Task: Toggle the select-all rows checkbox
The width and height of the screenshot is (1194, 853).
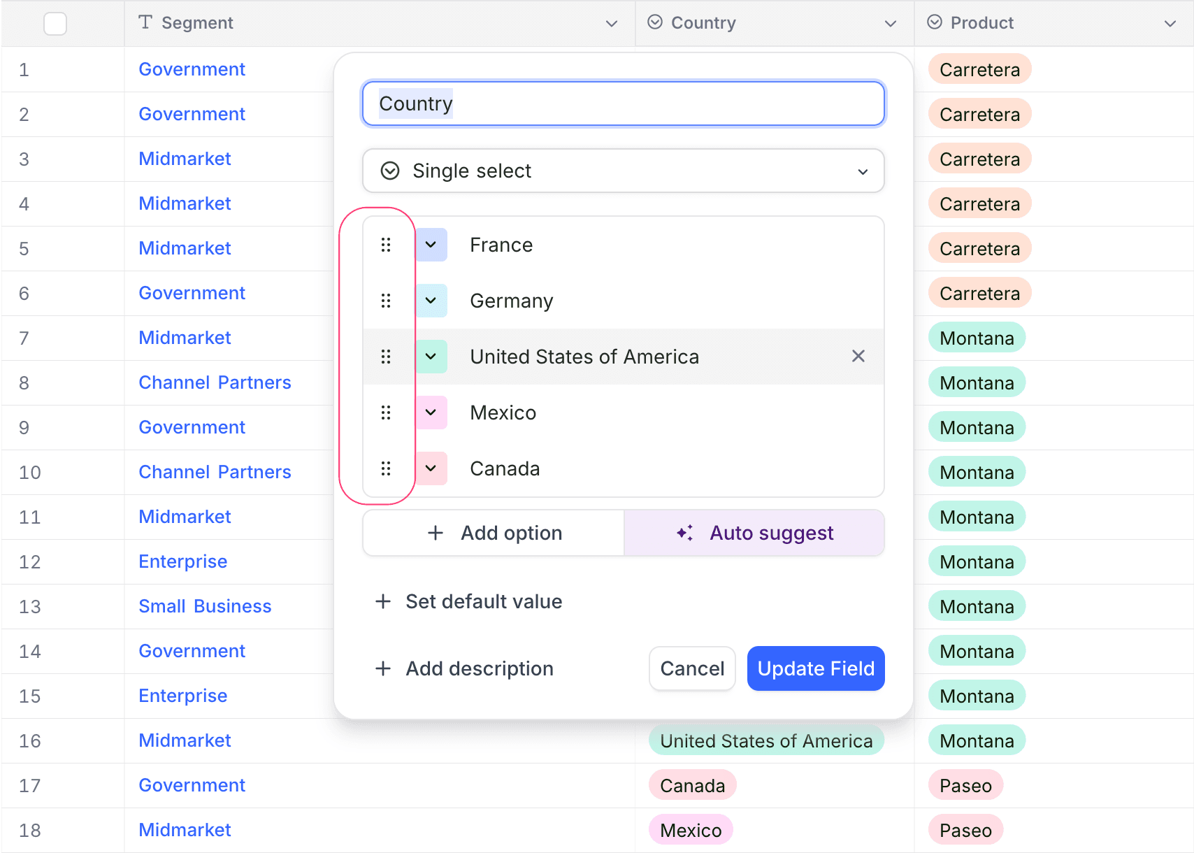Action: tap(55, 24)
